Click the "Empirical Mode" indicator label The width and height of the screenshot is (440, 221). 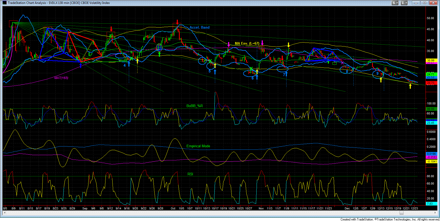pyautogui.click(x=198, y=146)
